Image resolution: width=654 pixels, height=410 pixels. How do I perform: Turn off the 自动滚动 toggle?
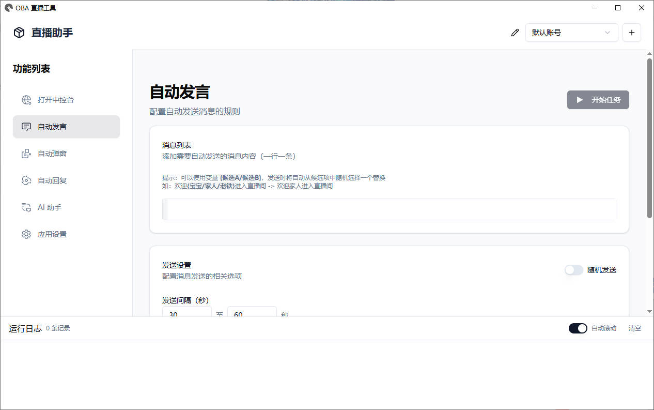pyautogui.click(x=578, y=328)
